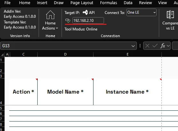Click the formula bar confirm checkmark
The width and height of the screenshot is (178, 131).
point(155,46)
